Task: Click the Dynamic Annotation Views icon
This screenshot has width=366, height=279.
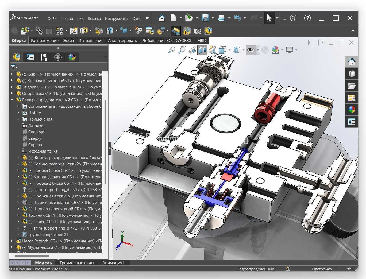Action: (213, 50)
